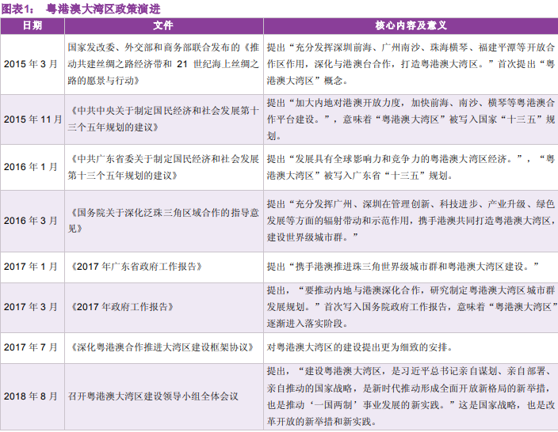Viewport: 558px width, 432px height.
Task: Select the document cell 国务院关于深化泛珠三角区域合作的指导意见
Action: [x=164, y=221]
